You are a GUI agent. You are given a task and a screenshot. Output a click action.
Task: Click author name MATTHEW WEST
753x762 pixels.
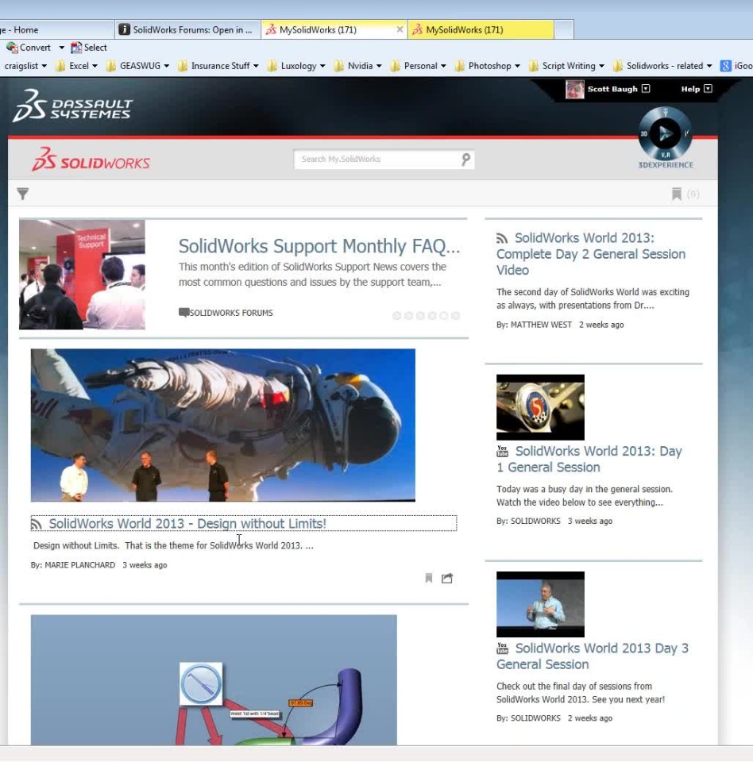[x=541, y=325]
